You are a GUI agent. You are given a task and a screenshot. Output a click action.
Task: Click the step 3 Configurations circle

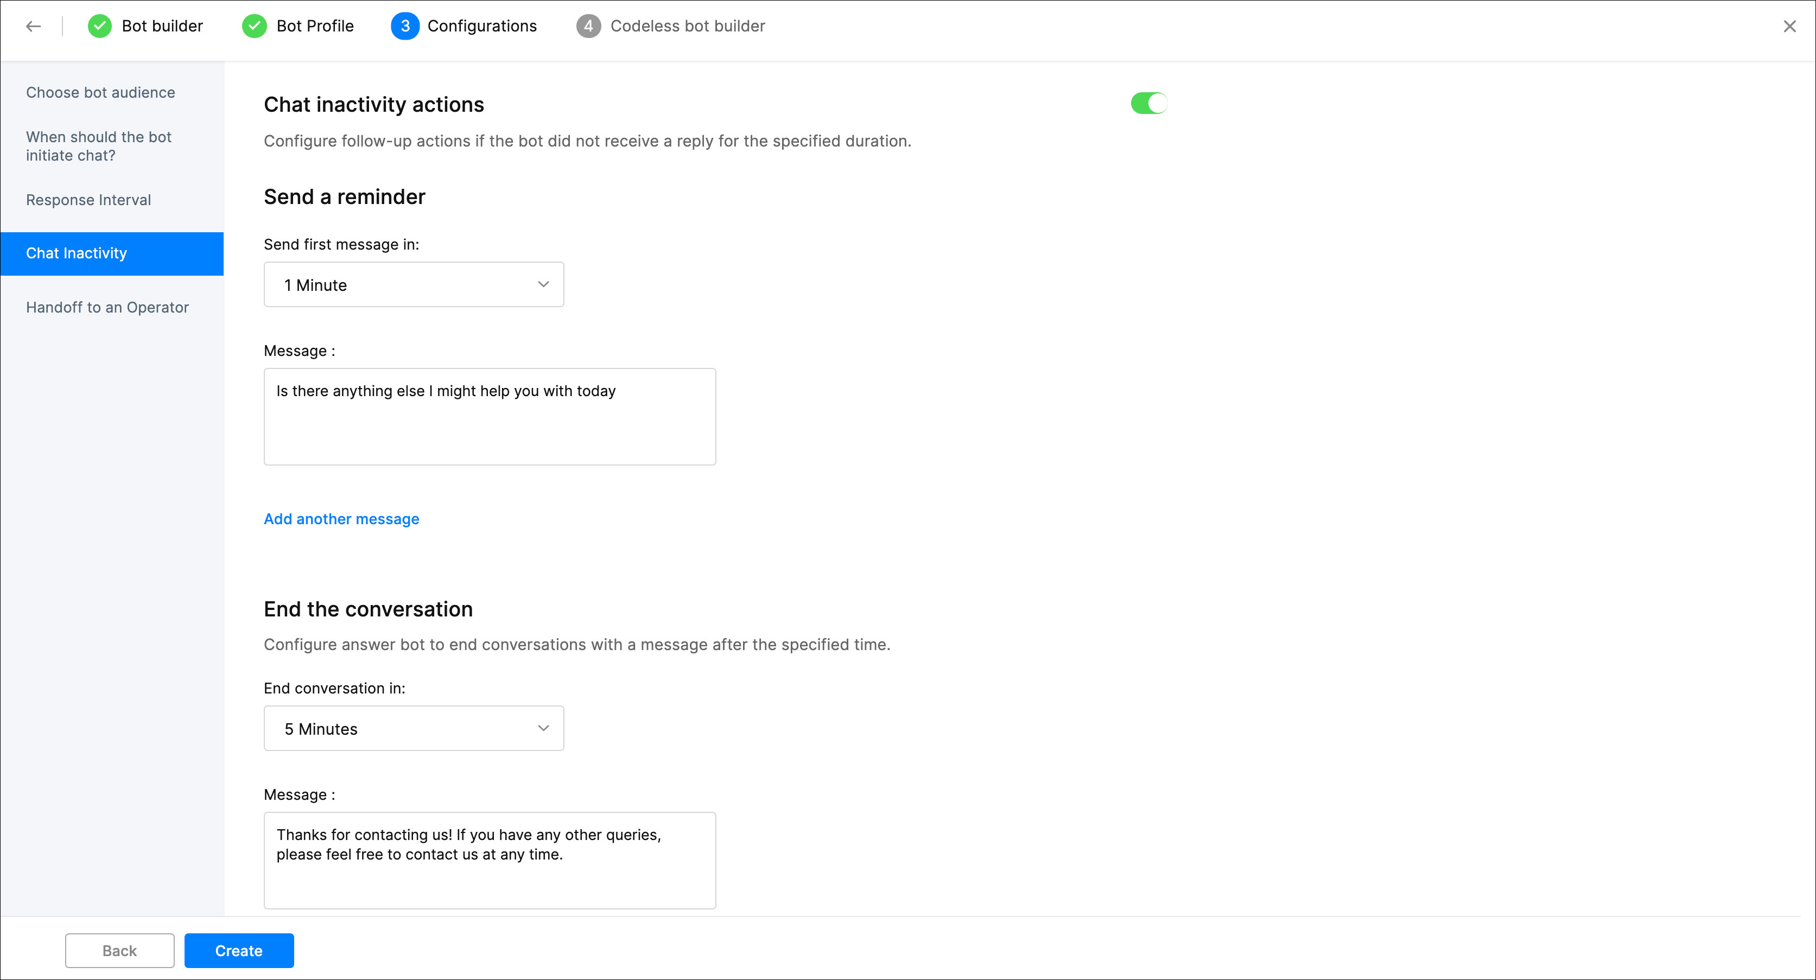(x=405, y=26)
